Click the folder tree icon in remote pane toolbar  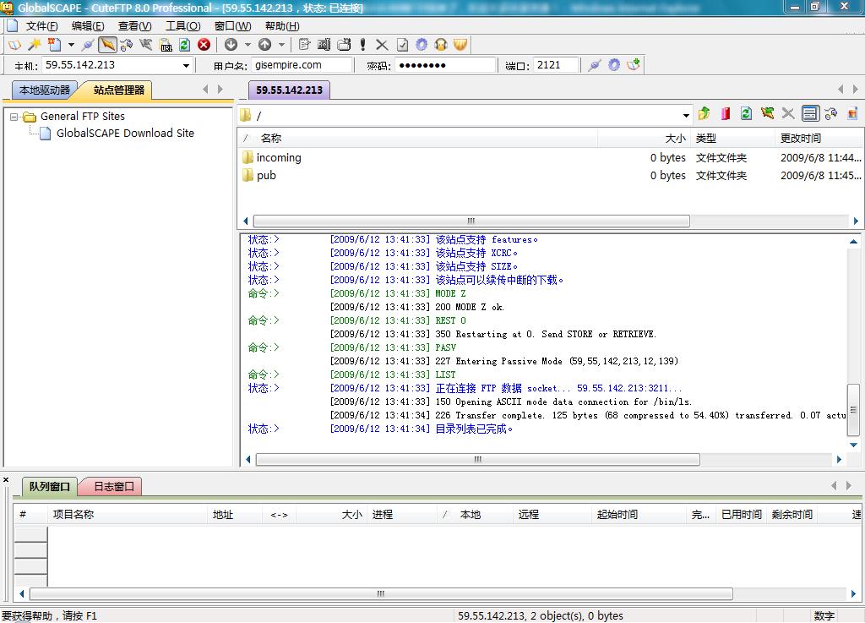(x=831, y=113)
